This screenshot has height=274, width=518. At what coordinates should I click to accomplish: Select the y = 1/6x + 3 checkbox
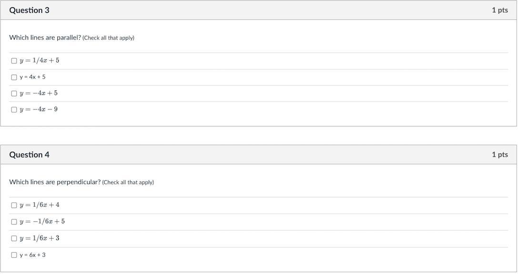click(x=14, y=239)
